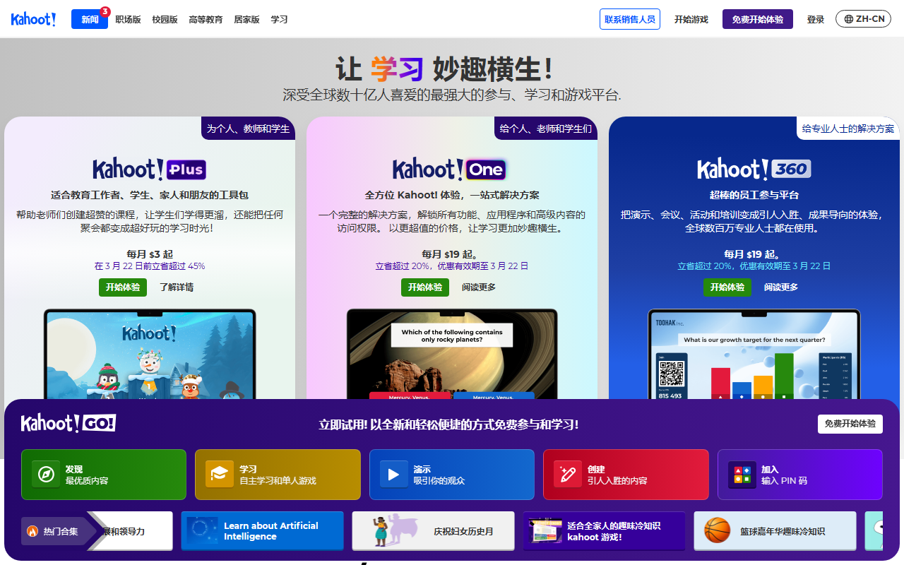Open 发现 最优质内容 tile

point(104,475)
